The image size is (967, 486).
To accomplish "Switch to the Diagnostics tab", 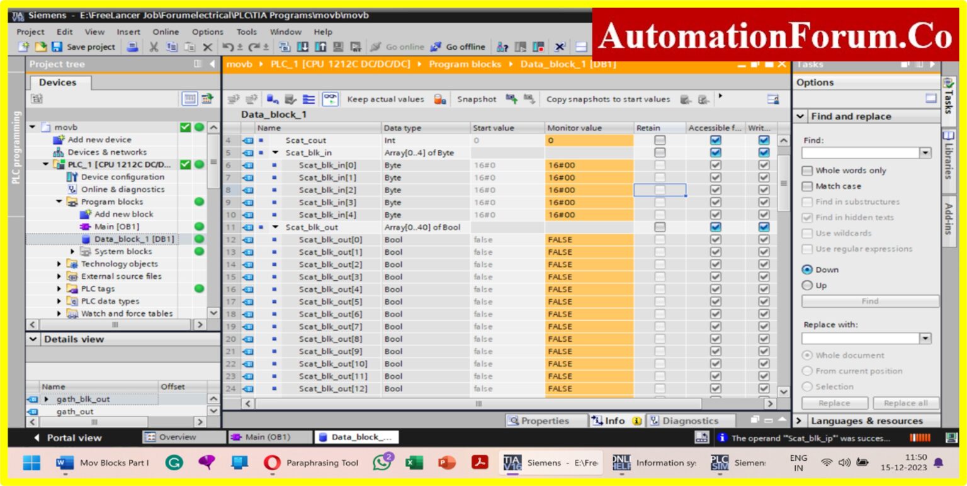I will click(691, 420).
